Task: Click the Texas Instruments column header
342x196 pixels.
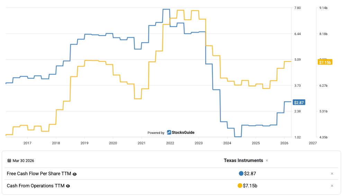Action: 243,160
